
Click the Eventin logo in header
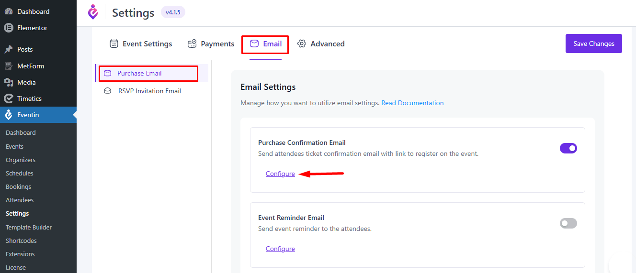click(x=93, y=12)
